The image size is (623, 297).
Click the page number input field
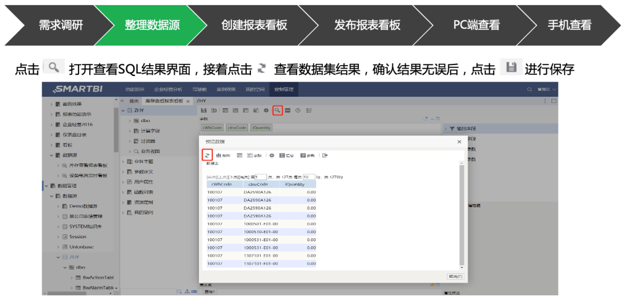pyautogui.click(x=261, y=177)
